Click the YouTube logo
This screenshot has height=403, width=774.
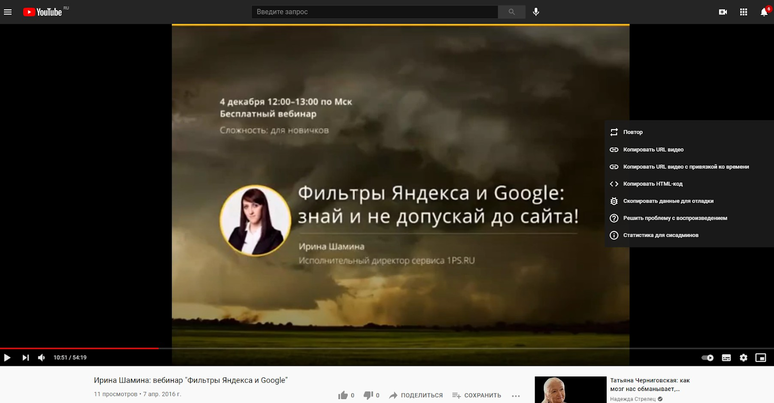[x=43, y=12]
